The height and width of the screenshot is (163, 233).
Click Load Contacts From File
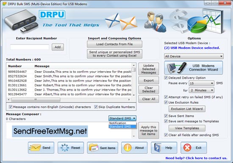coord(114,44)
